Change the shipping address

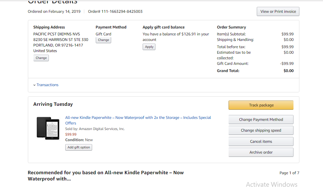tap(41, 58)
